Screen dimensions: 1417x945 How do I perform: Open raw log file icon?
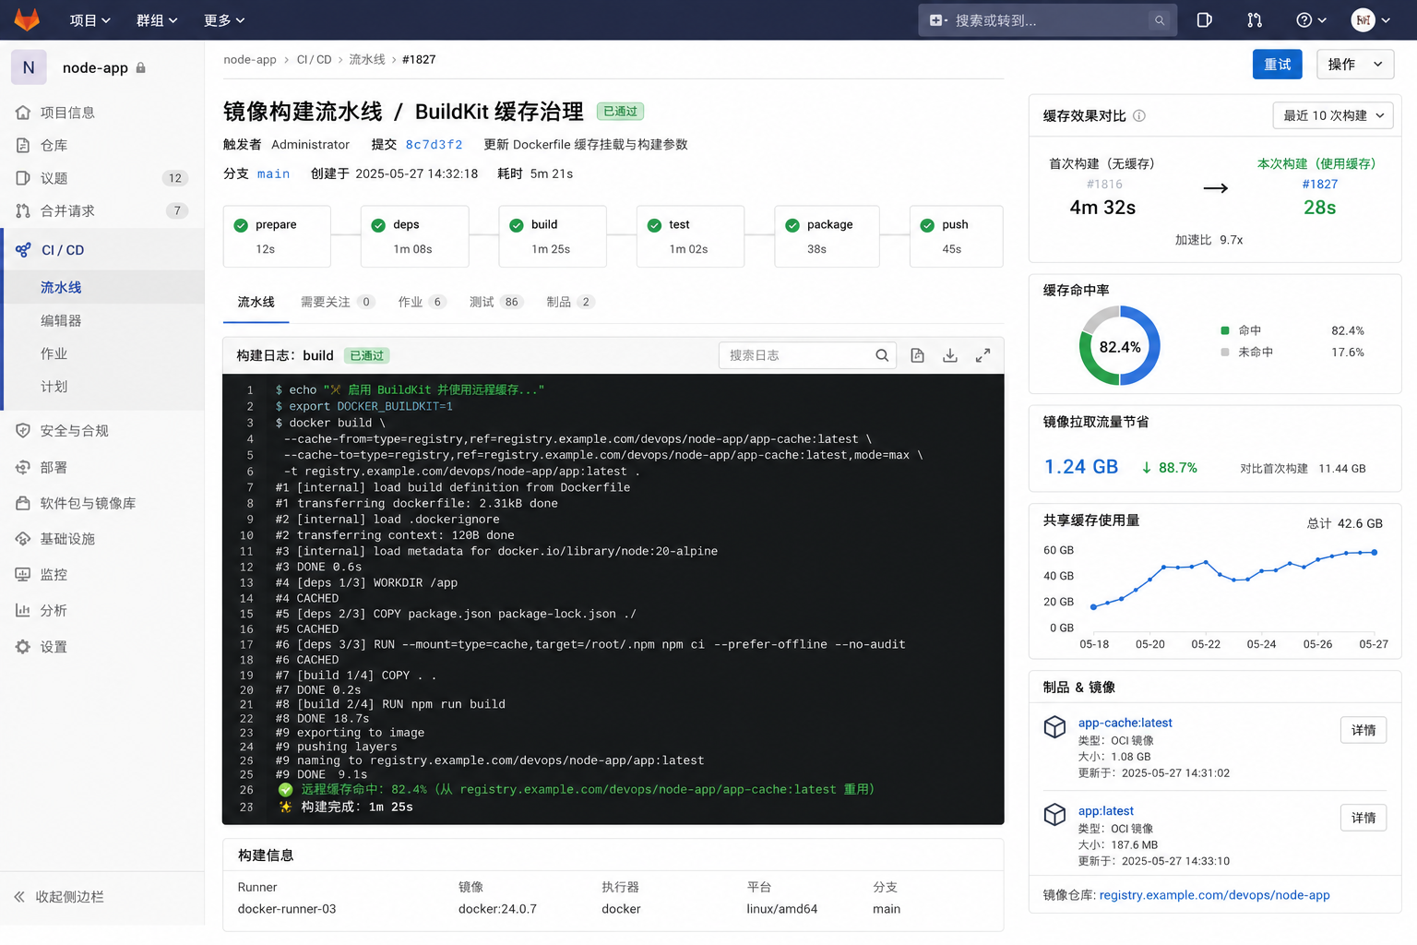pos(917,355)
